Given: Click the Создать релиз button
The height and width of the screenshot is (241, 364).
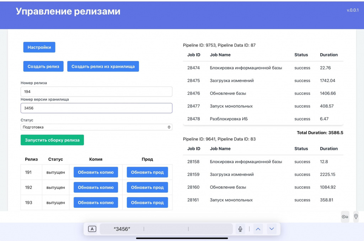Looking at the screenshot, I should pos(43,66).
